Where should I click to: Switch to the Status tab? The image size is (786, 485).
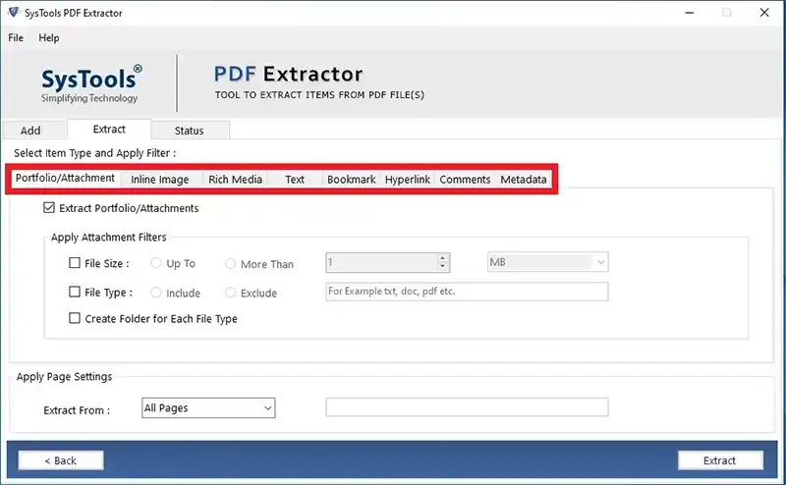tap(189, 131)
